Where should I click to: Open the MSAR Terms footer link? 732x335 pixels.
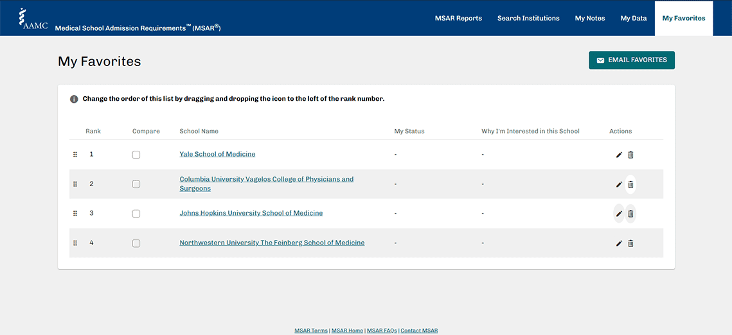click(311, 331)
